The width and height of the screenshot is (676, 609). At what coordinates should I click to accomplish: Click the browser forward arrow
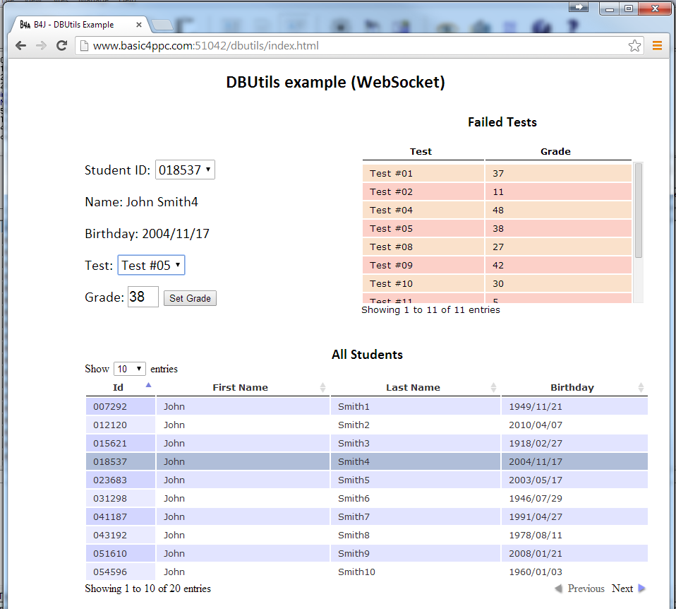(x=41, y=46)
